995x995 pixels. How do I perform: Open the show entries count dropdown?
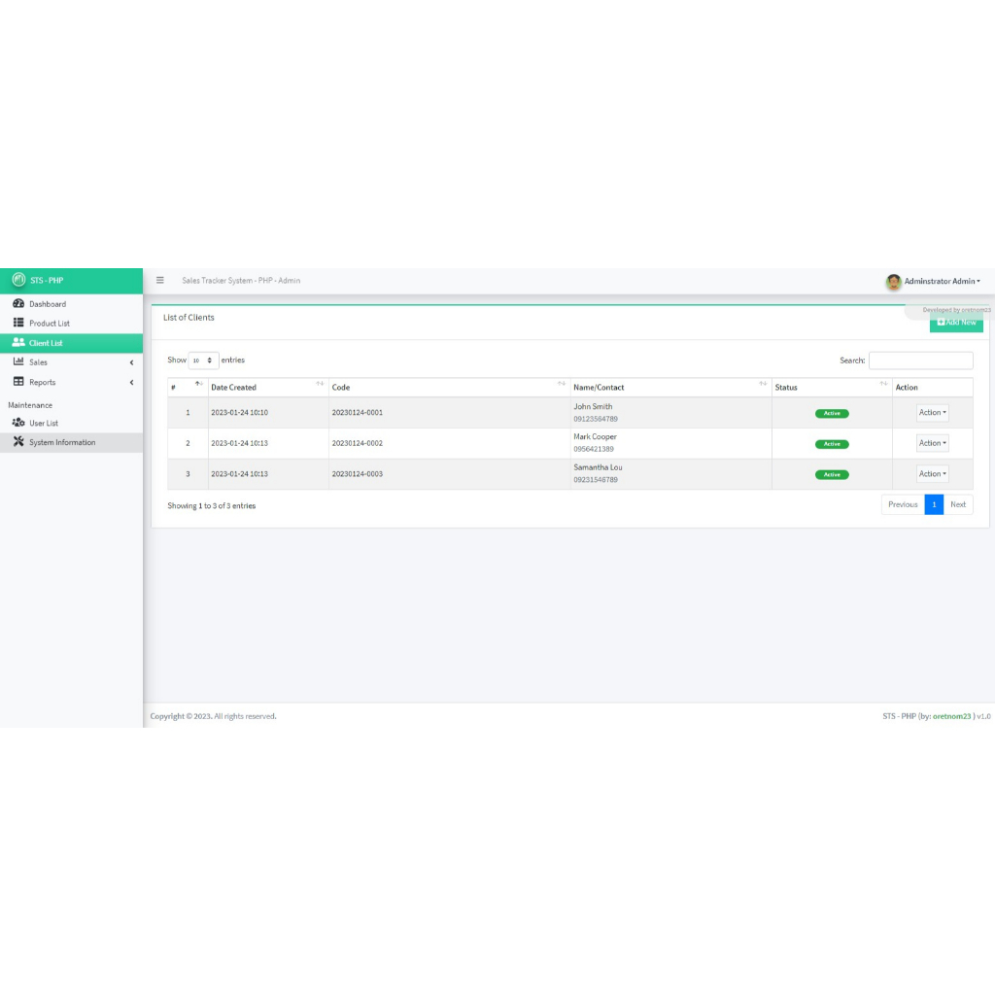click(203, 360)
